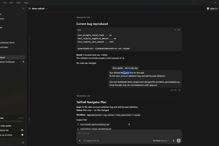Open the Help menu
This screenshot has height=146, width=219.
click(x=26, y=3)
